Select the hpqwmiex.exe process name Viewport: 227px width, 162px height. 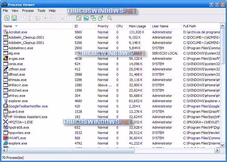click(x=19, y=133)
